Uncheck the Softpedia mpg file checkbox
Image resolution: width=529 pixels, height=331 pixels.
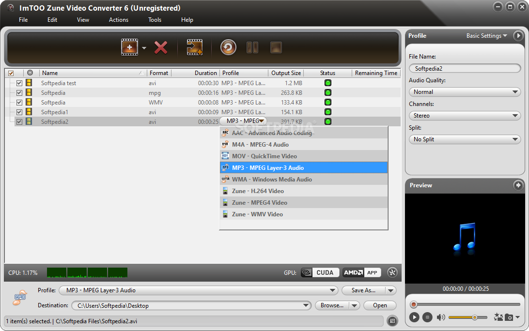tap(19, 93)
